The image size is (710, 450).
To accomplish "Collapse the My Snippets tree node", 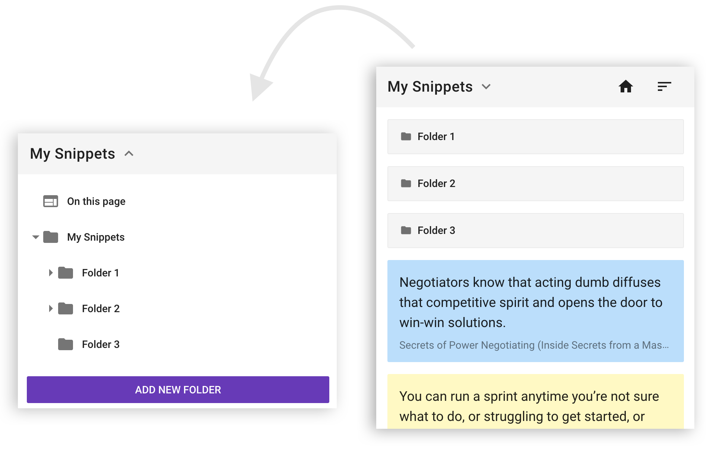I will tap(35, 237).
